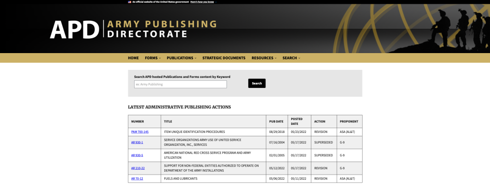Click the ACTION column header
Image resolution: width=490 pixels, height=187 pixels.
click(324, 121)
